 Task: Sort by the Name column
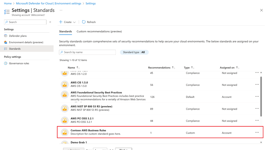tap(74, 68)
